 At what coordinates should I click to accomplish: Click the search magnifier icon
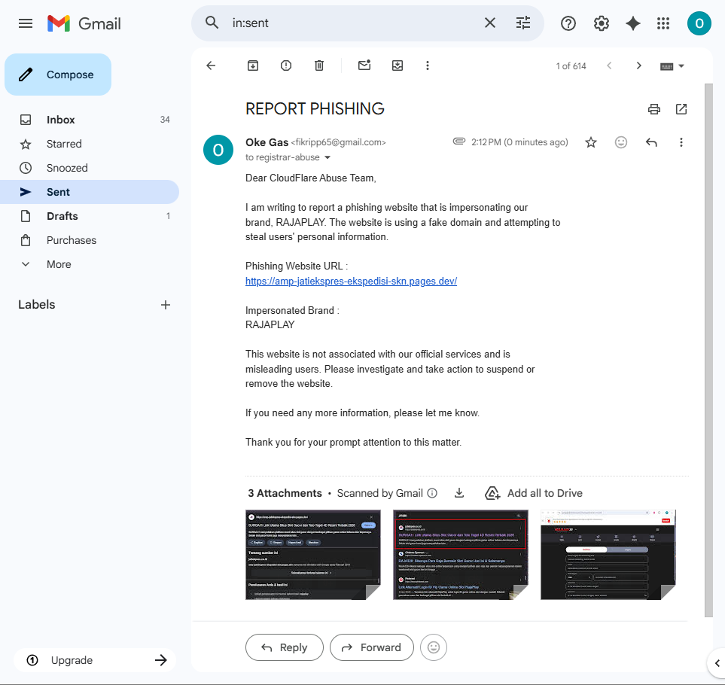(212, 23)
